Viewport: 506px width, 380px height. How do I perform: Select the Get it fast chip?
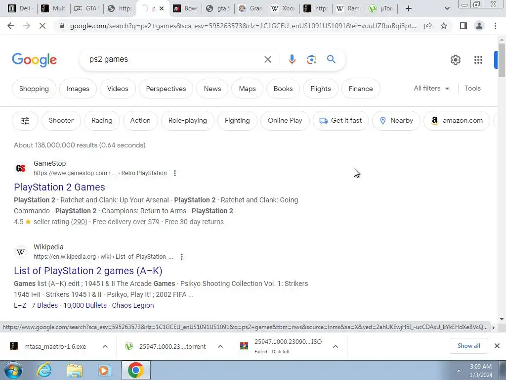pyautogui.click(x=340, y=121)
